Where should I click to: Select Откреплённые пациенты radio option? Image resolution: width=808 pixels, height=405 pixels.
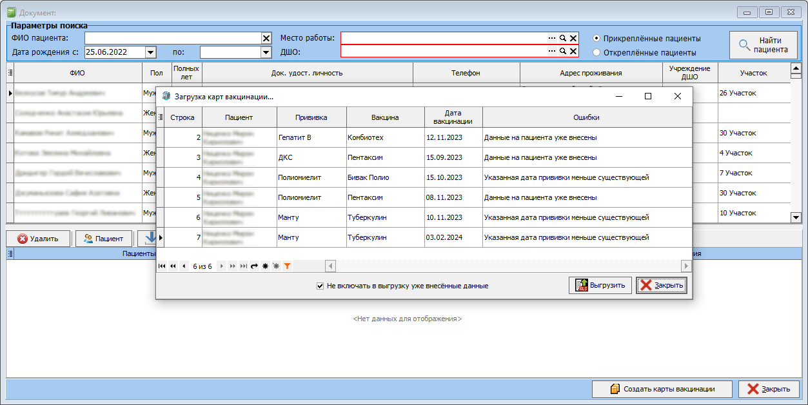pyautogui.click(x=596, y=52)
